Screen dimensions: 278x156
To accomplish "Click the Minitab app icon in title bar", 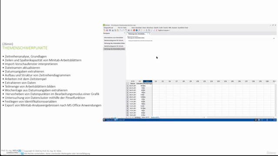I will [104, 25].
